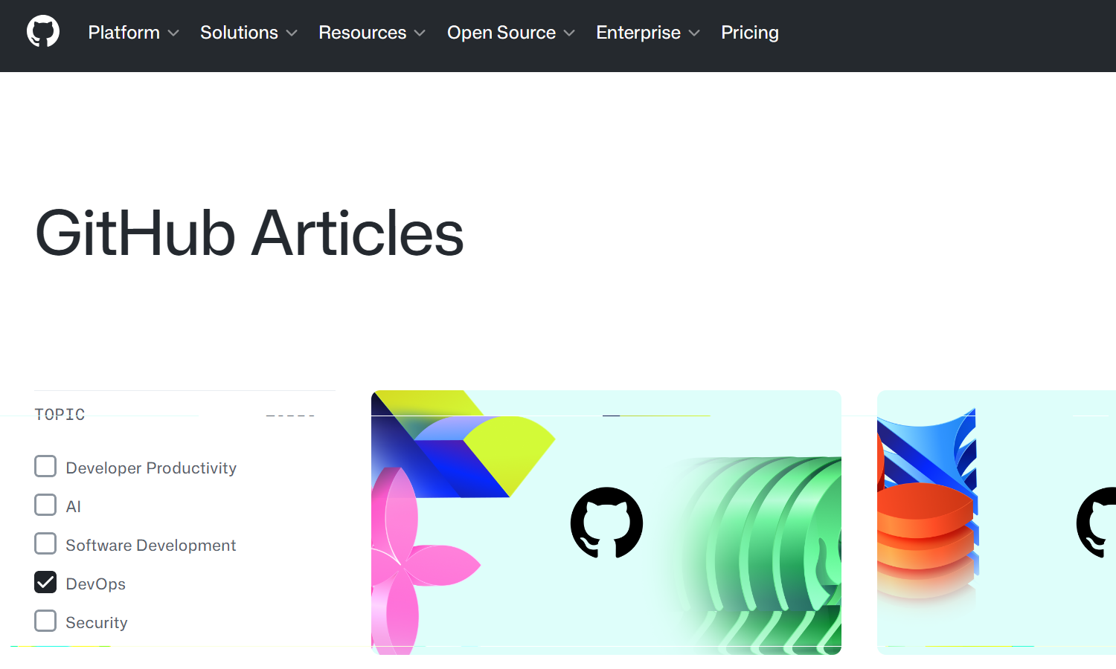Click the Octocat logo on the first article card

[606, 523]
